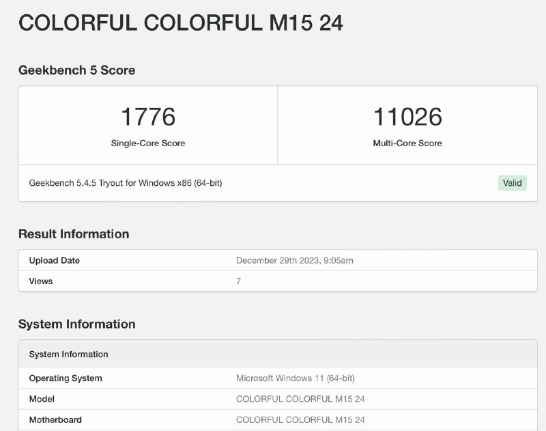This screenshot has height=431, width=546.
Task: Select the Microsoft Windows 11 (64-bit) value
Action: (296, 378)
